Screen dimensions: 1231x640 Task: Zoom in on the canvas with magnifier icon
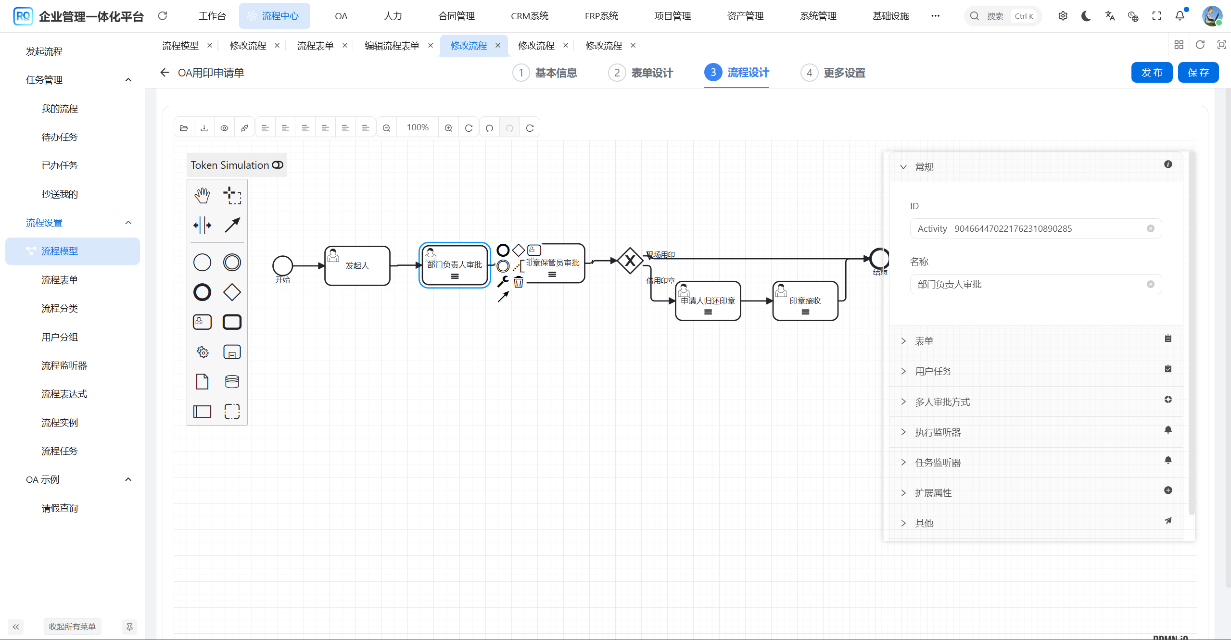tap(448, 127)
